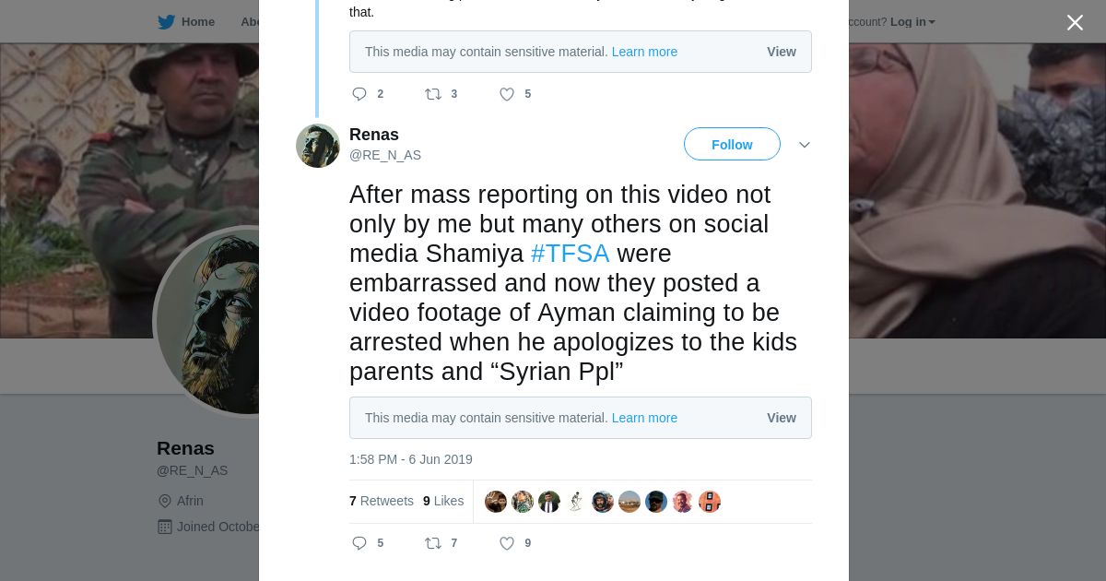Viewport: 1106px width, 581px height.
Task: Click the first liker's avatar
Action: [x=496, y=502]
